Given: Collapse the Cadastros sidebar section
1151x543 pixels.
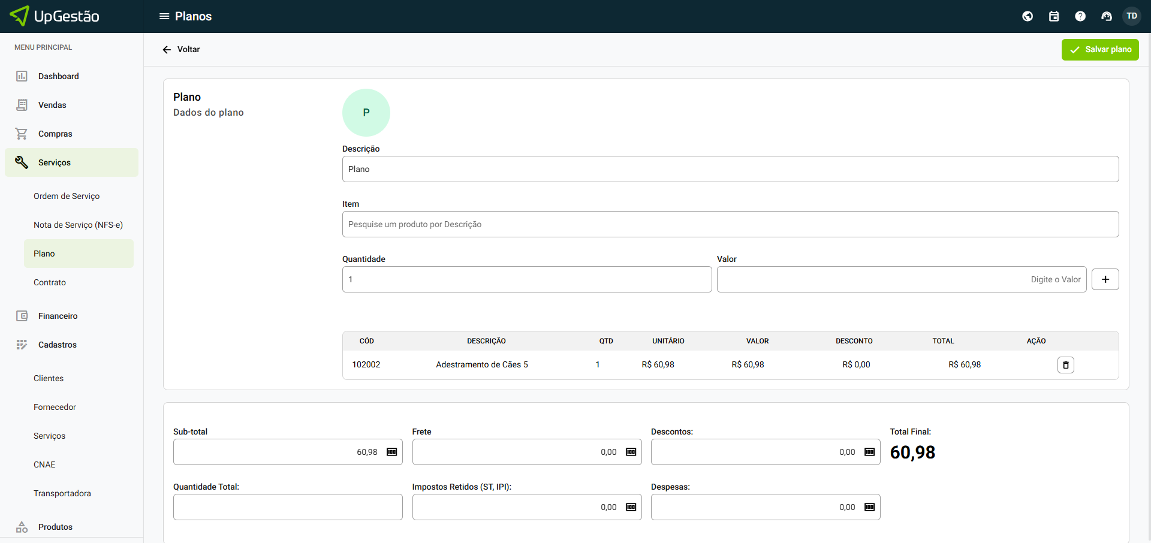Looking at the screenshot, I should point(58,345).
